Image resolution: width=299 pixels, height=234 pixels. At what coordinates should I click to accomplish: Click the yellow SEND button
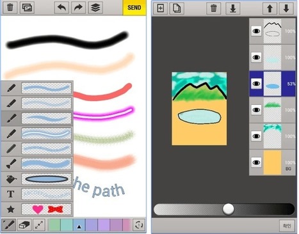pyautogui.click(x=134, y=8)
